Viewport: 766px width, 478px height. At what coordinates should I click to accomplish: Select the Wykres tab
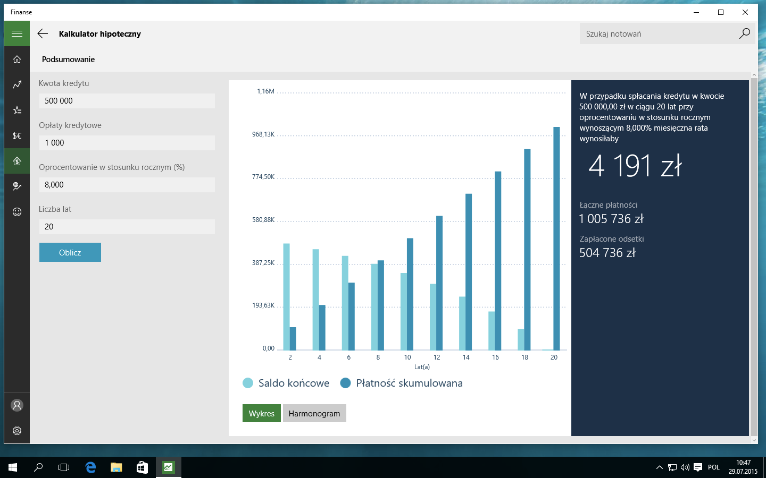(x=262, y=413)
